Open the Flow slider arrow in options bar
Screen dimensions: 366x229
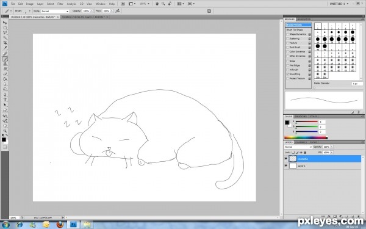click(x=112, y=11)
